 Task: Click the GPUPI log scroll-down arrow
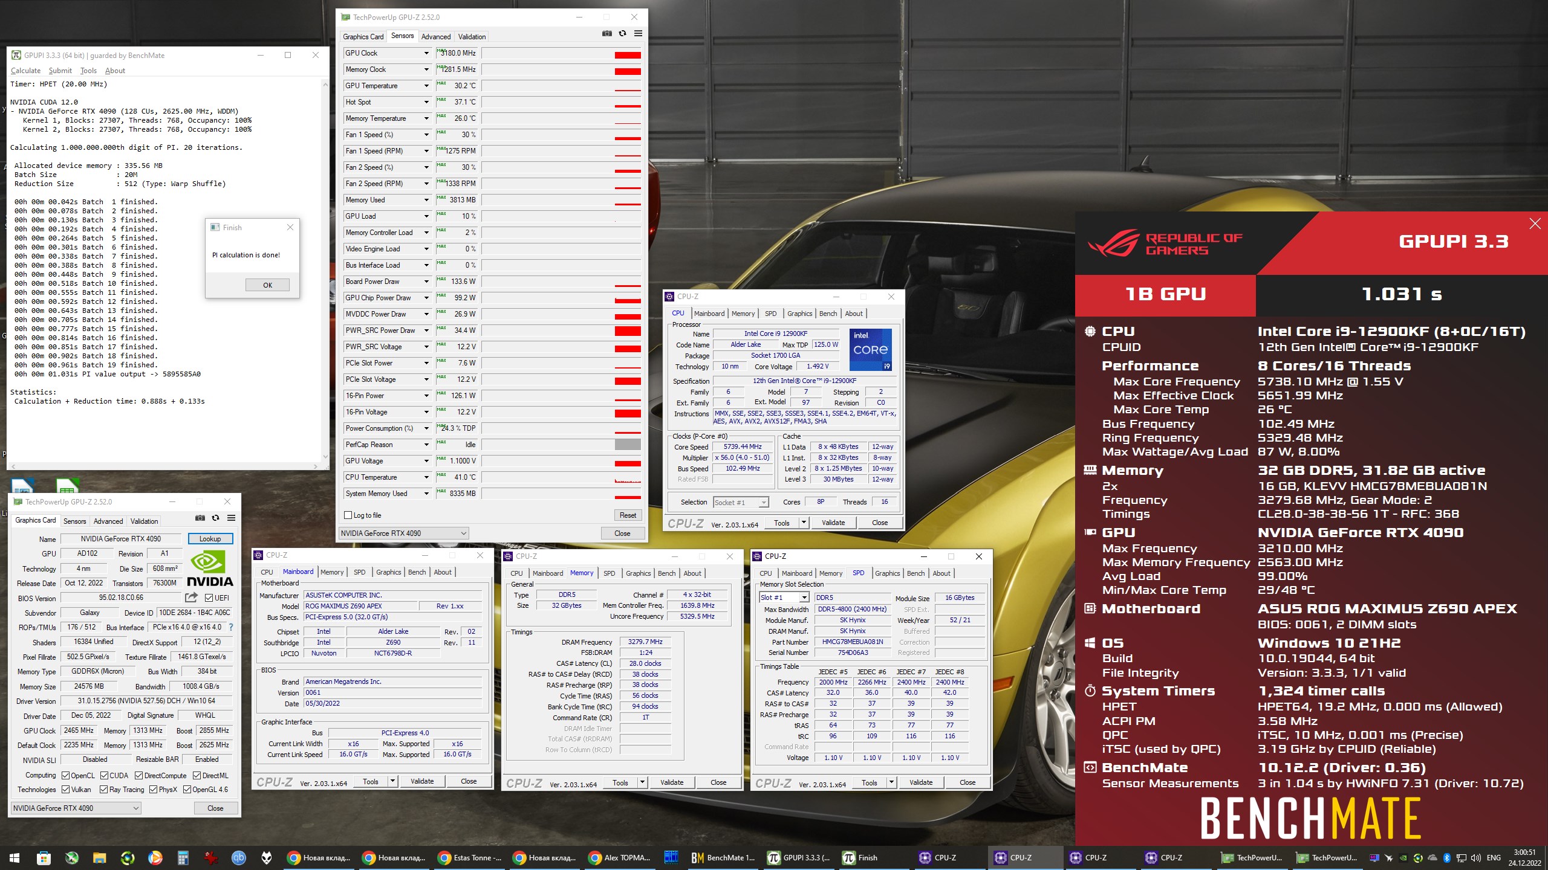coord(325,457)
